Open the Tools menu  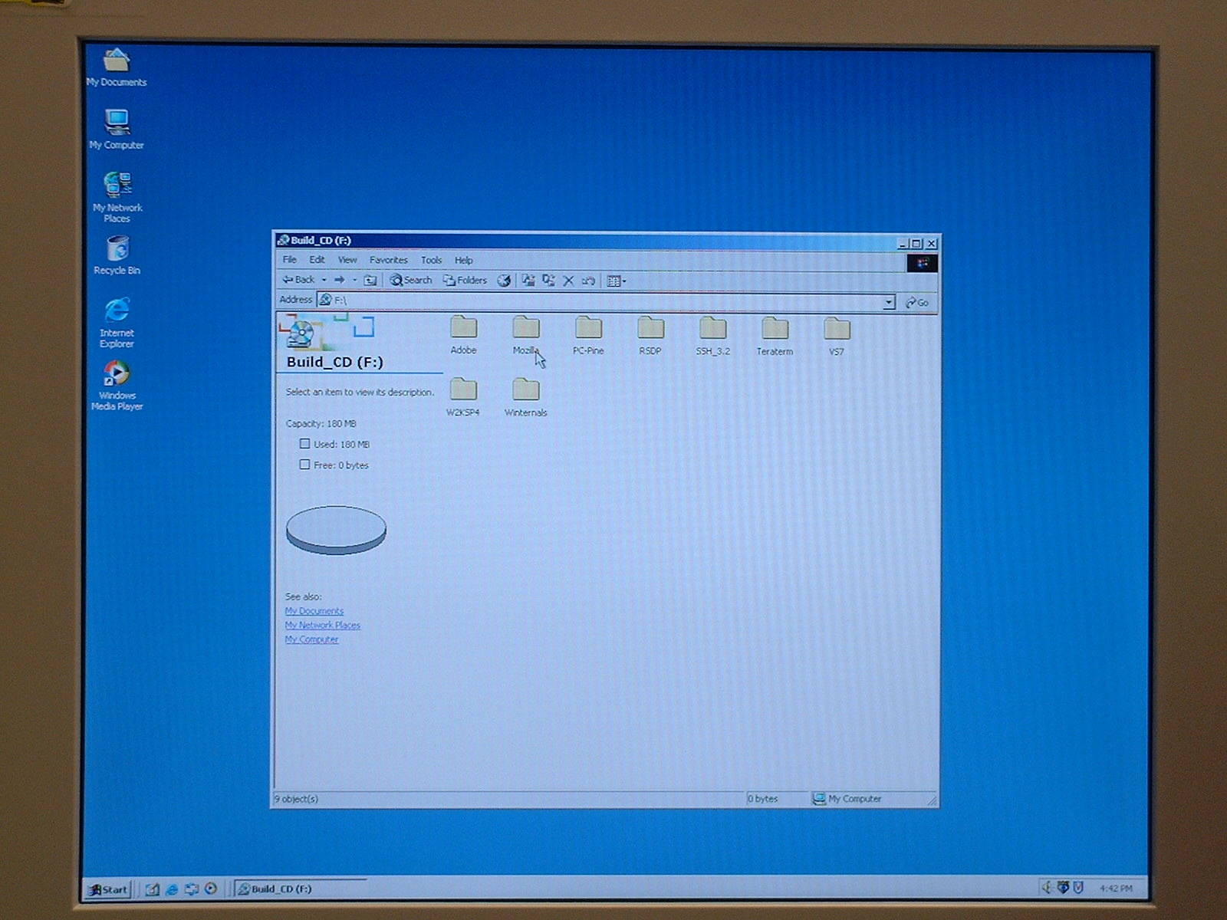[431, 260]
